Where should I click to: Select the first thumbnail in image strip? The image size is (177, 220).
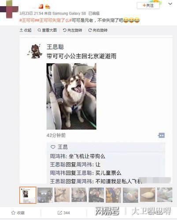tap(28, 195)
